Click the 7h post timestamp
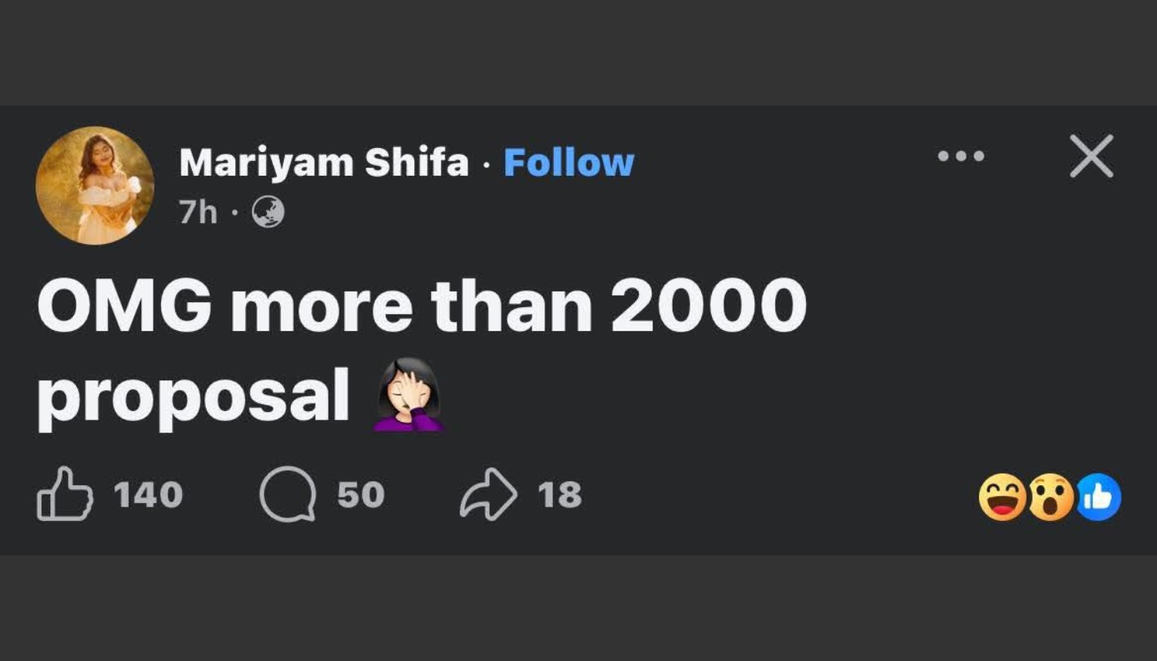This screenshot has width=1157, height=661. point(198,212)
